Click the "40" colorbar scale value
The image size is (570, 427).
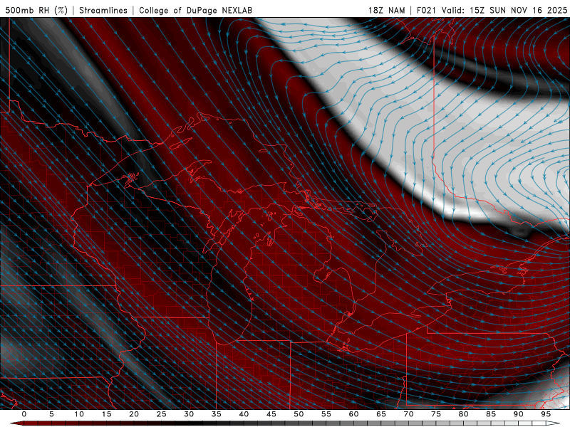tap(244, 414)
